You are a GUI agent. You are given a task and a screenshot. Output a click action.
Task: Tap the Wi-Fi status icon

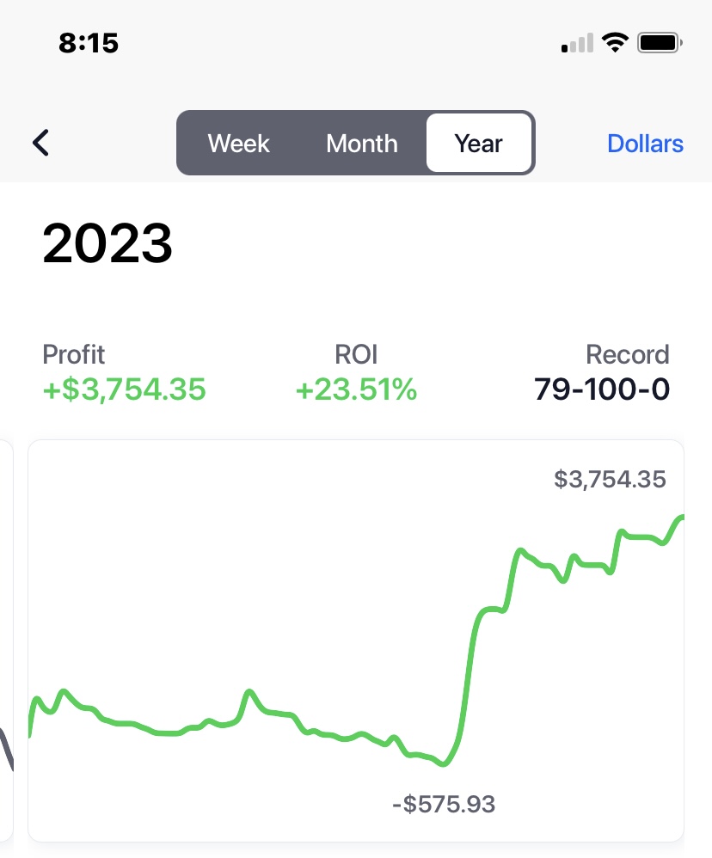tap(615, 43)
